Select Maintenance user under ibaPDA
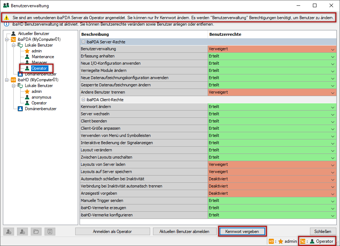 point(43,57)
